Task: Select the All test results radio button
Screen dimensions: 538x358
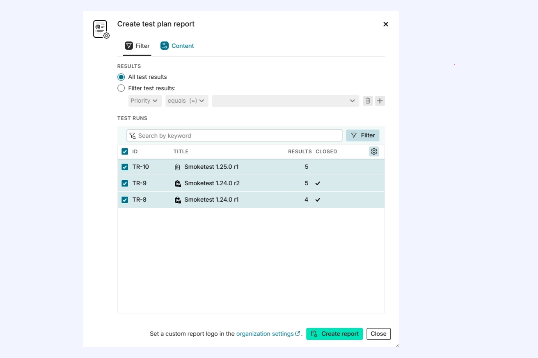Action: tap(121, 77)
